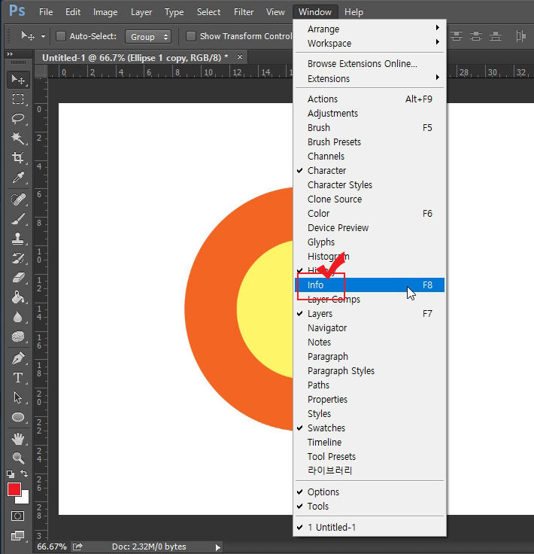
Task: Expand the collapsed toolbox double arrow
Action: tap(10, 53)
